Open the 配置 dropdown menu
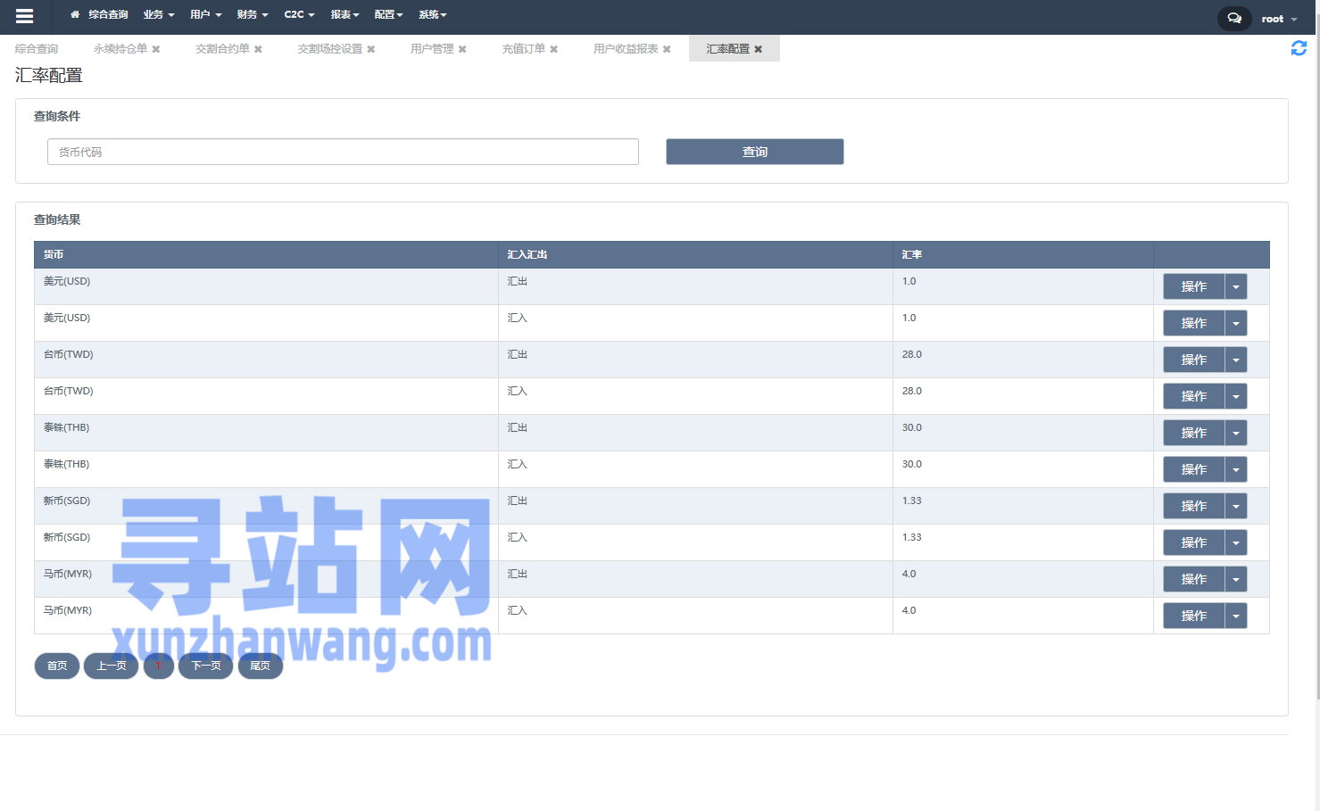This screenshot has width=1320, height=811. (x=389, y=15)
